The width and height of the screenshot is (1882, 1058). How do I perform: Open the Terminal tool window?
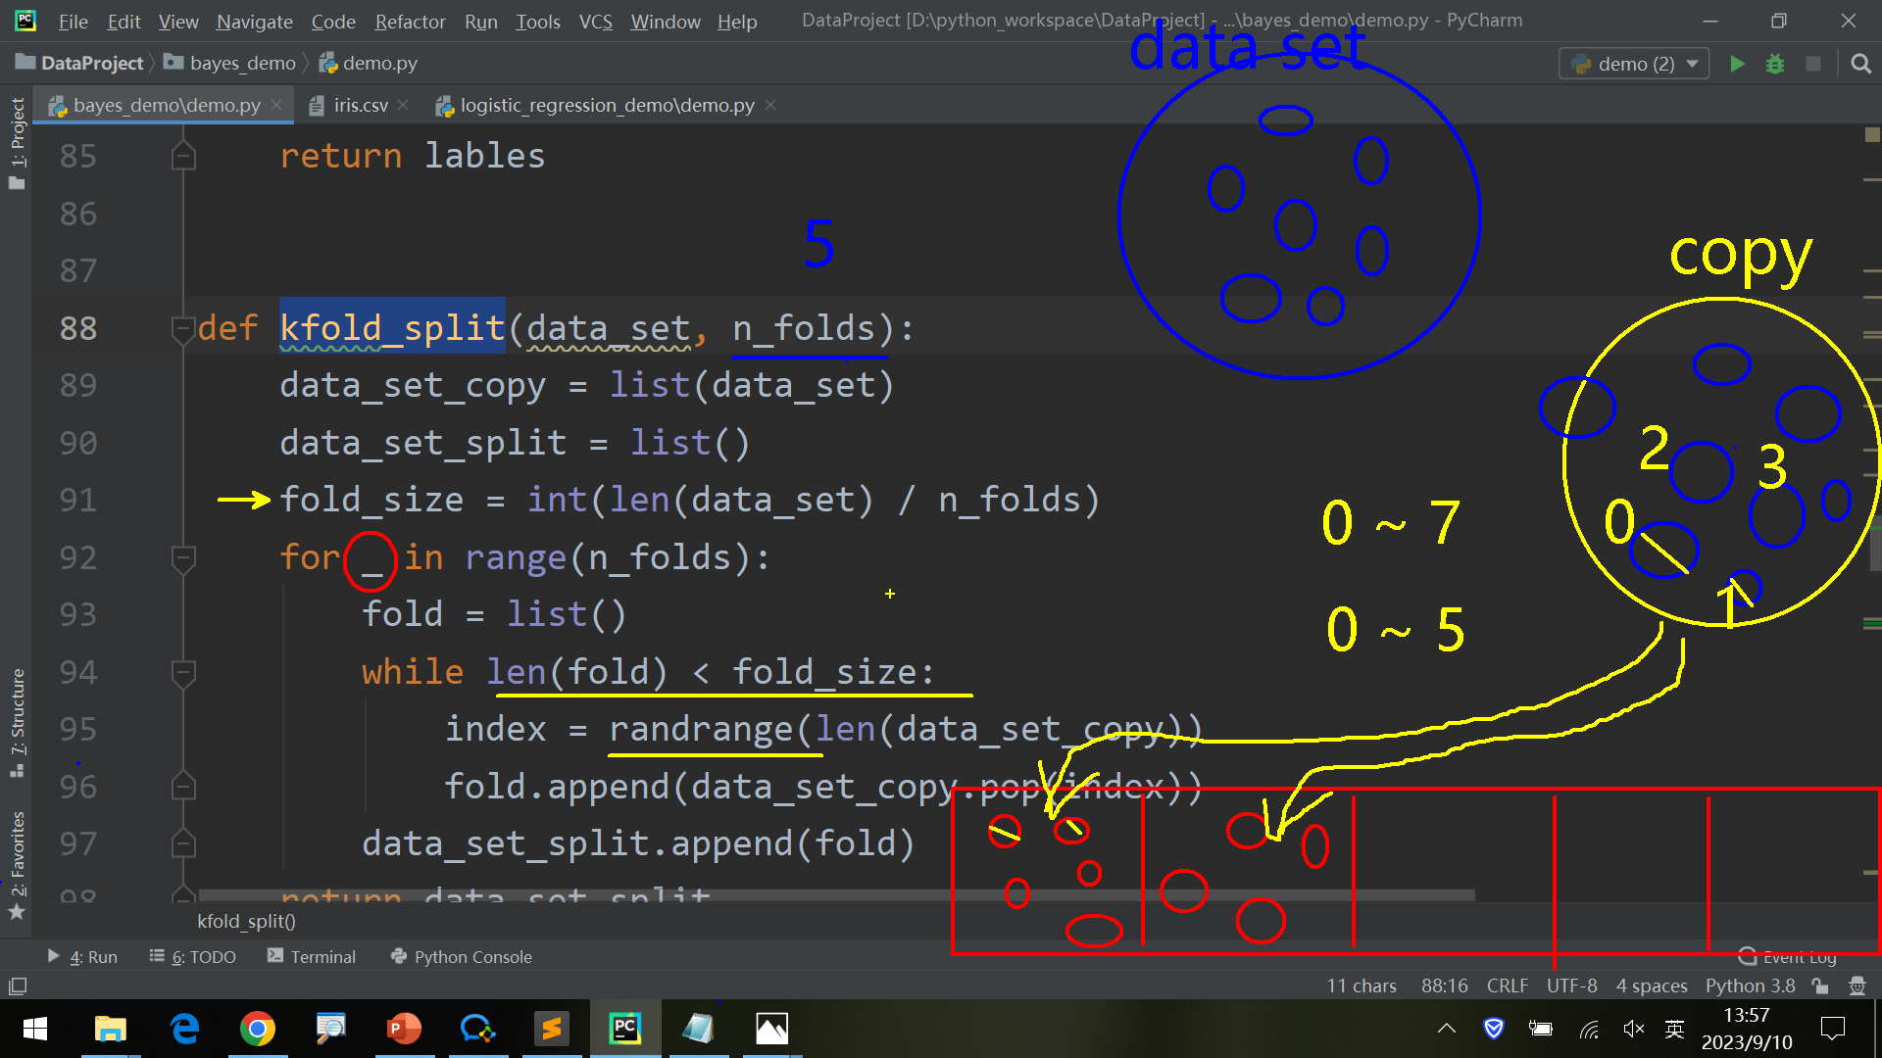click(312, 957)
